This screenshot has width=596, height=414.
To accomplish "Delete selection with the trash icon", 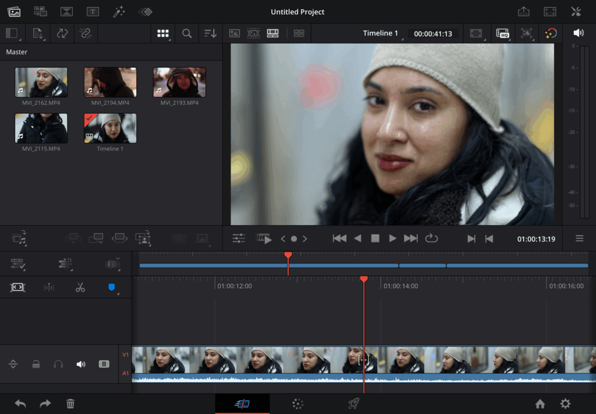I will 70,404.
